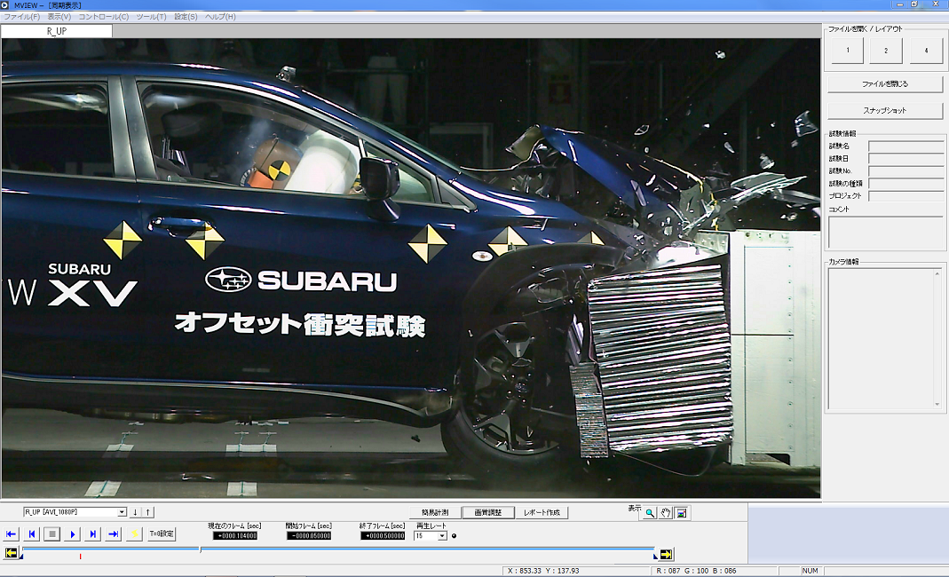Move camera down with the down arrow
The width and height of the screenshot is (949, 577).
135,512
